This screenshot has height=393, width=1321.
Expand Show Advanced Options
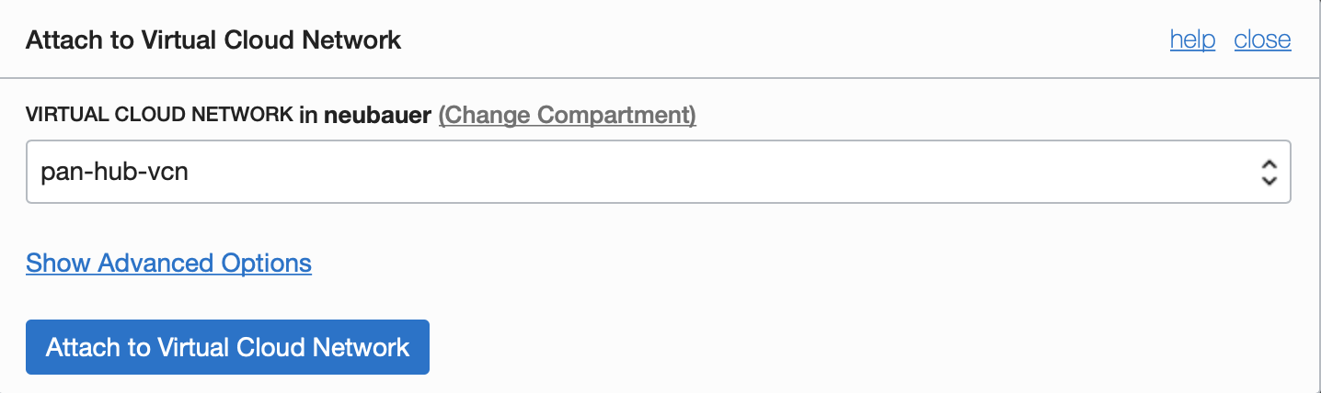pos(168,264)
